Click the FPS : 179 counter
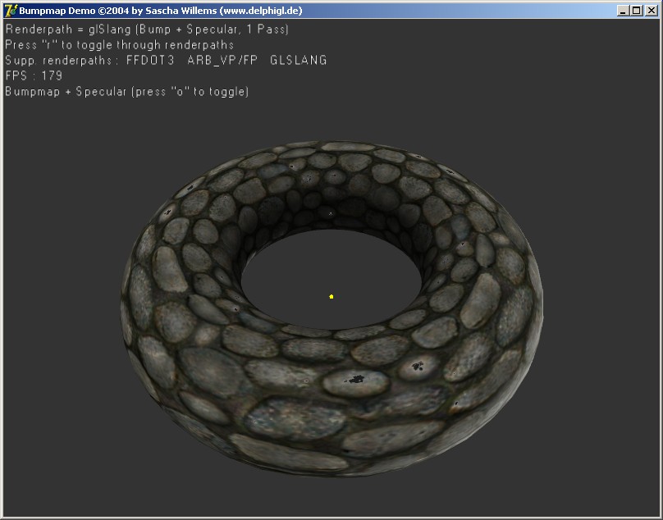 point(34,75)
